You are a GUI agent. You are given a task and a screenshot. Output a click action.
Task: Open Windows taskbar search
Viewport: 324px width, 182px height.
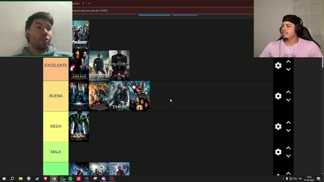[x=12, y=179]
